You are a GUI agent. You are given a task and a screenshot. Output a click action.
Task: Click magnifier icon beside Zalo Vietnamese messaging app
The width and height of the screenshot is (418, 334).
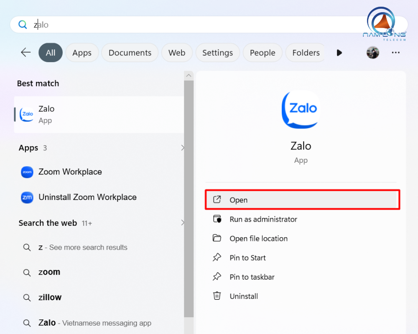tap(27, 323)
